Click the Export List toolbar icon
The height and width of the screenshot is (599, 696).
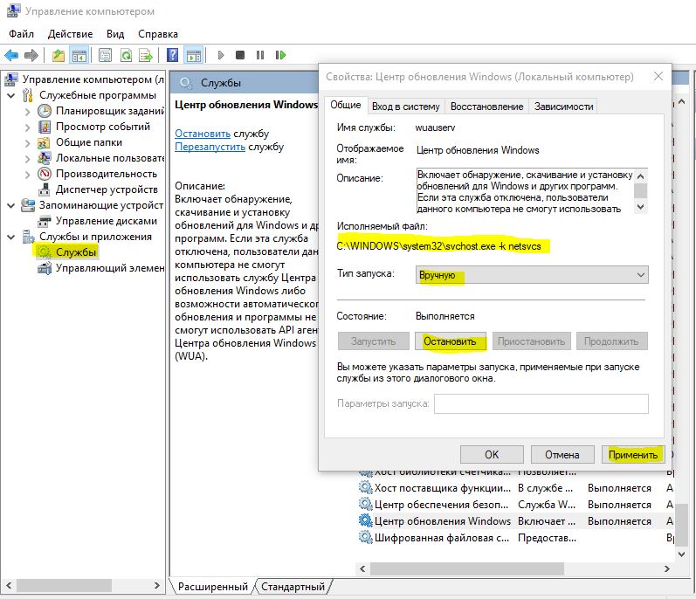click(x=146, y=56)
